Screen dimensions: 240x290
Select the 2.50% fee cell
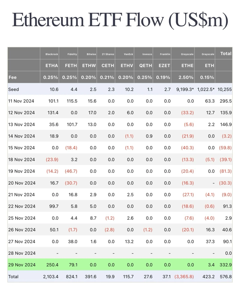tap(186, 77)
